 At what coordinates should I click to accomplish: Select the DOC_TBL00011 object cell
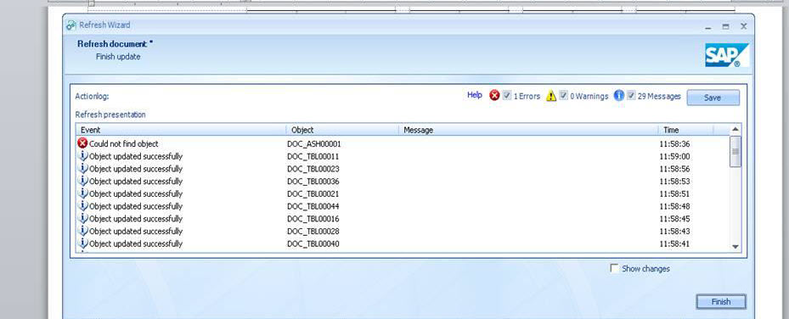coord(313,156)
